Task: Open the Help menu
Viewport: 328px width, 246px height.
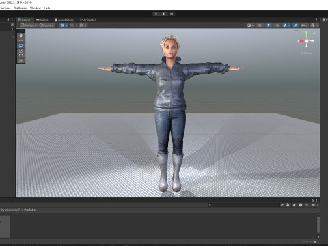Action: pyautogui.click(x=47, y=8)
